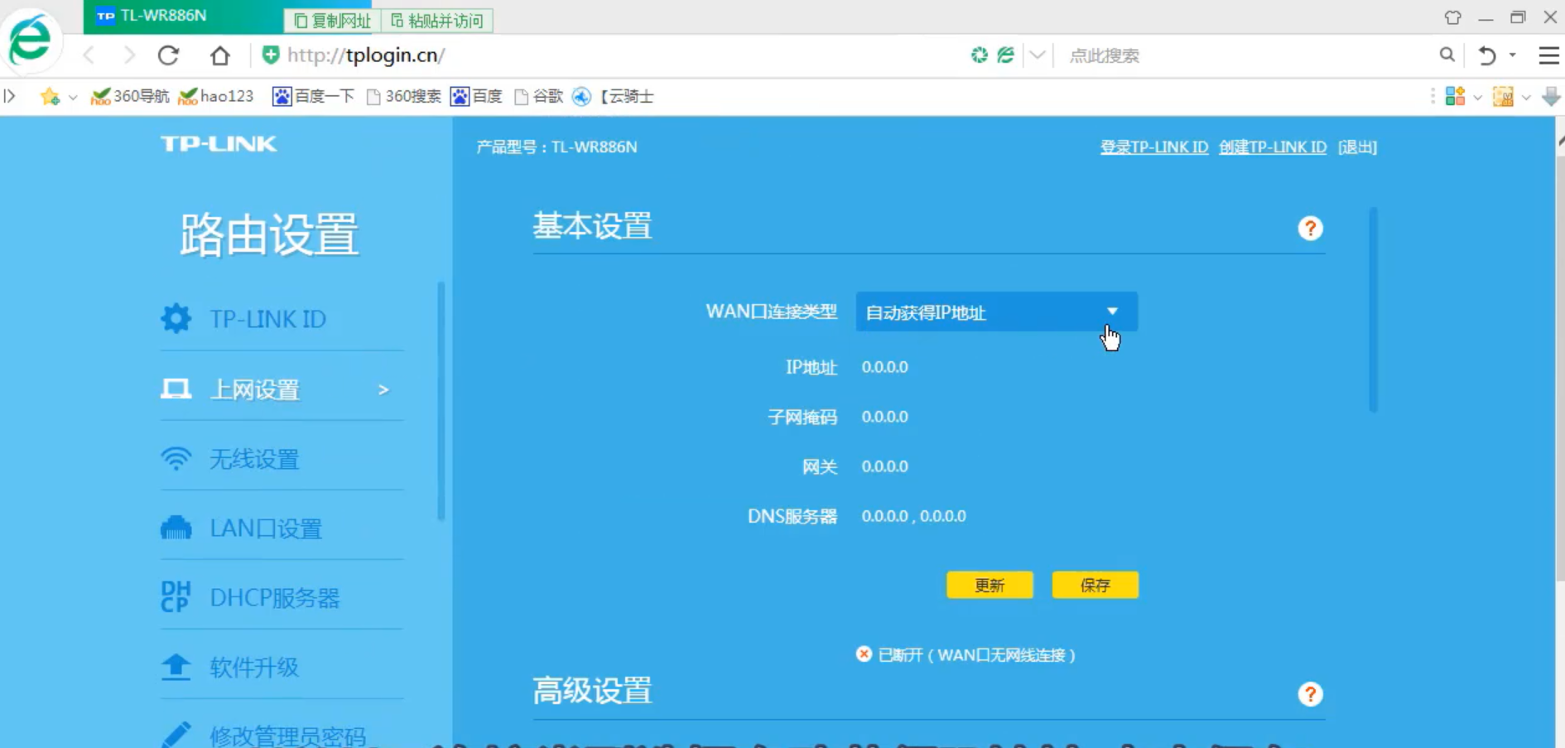The width and height of the screenshot is (1565, 748).
Task: Click in the 点此搜索 search field
Action: [1242, 55]
